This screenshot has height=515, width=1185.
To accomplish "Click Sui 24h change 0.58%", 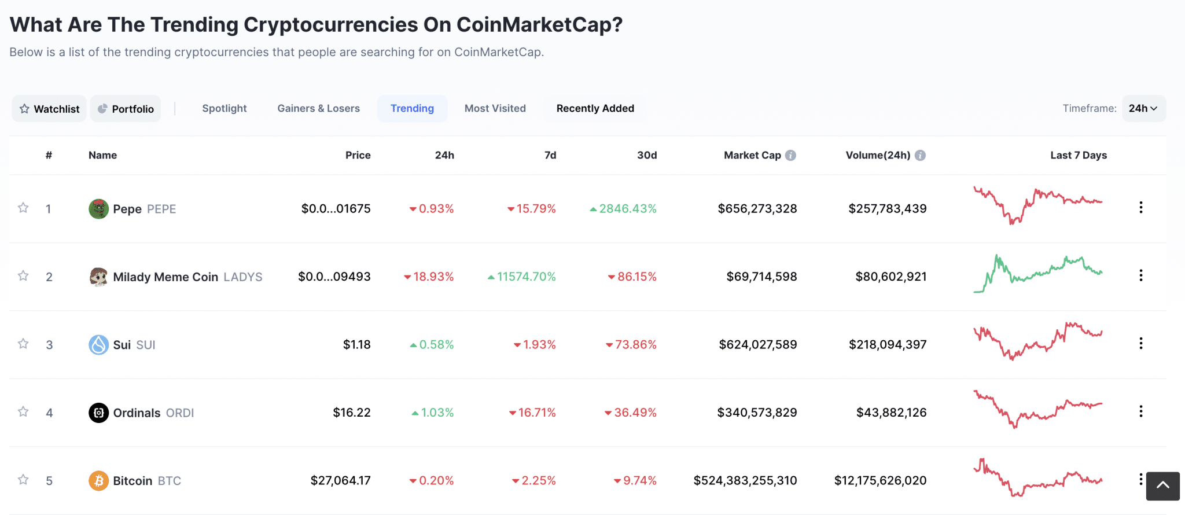I will 432,344.
